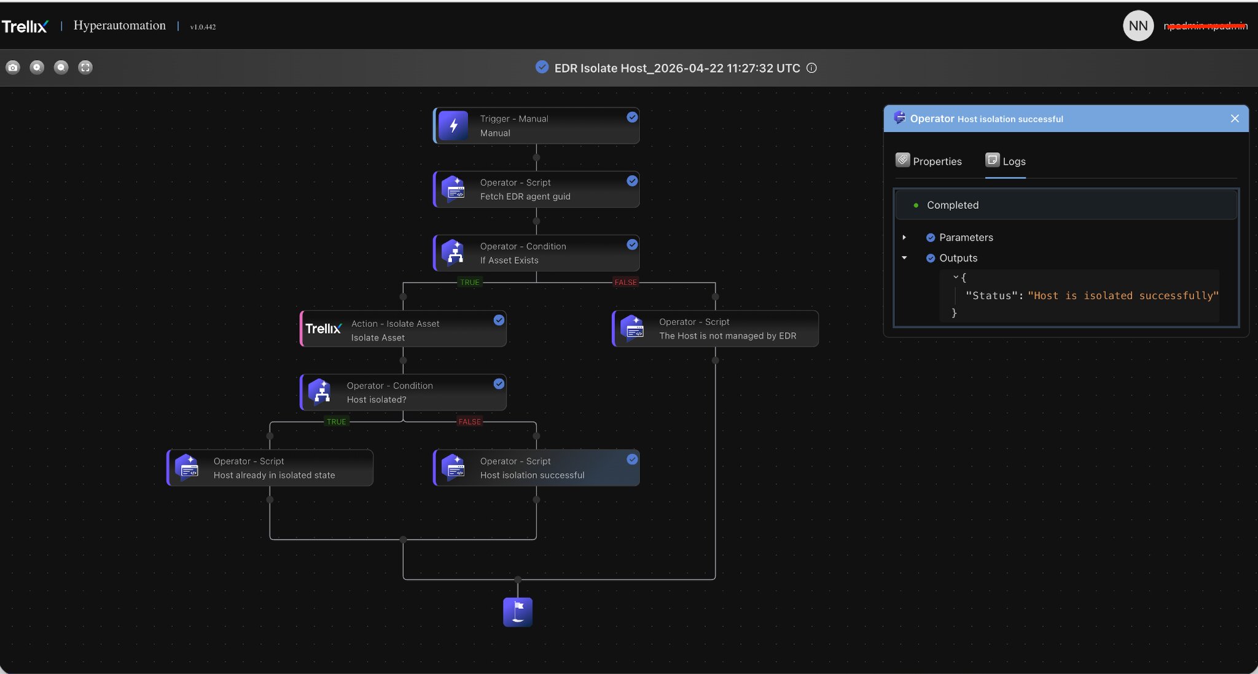Click the Trellix logo in header

pos(25,26)
